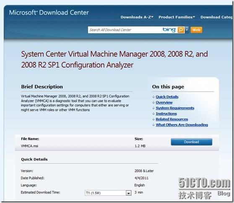Open the Downloads A-Z menu

(x=137, y=17)
